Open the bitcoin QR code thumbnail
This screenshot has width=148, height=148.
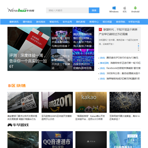(x=23, y=102)
